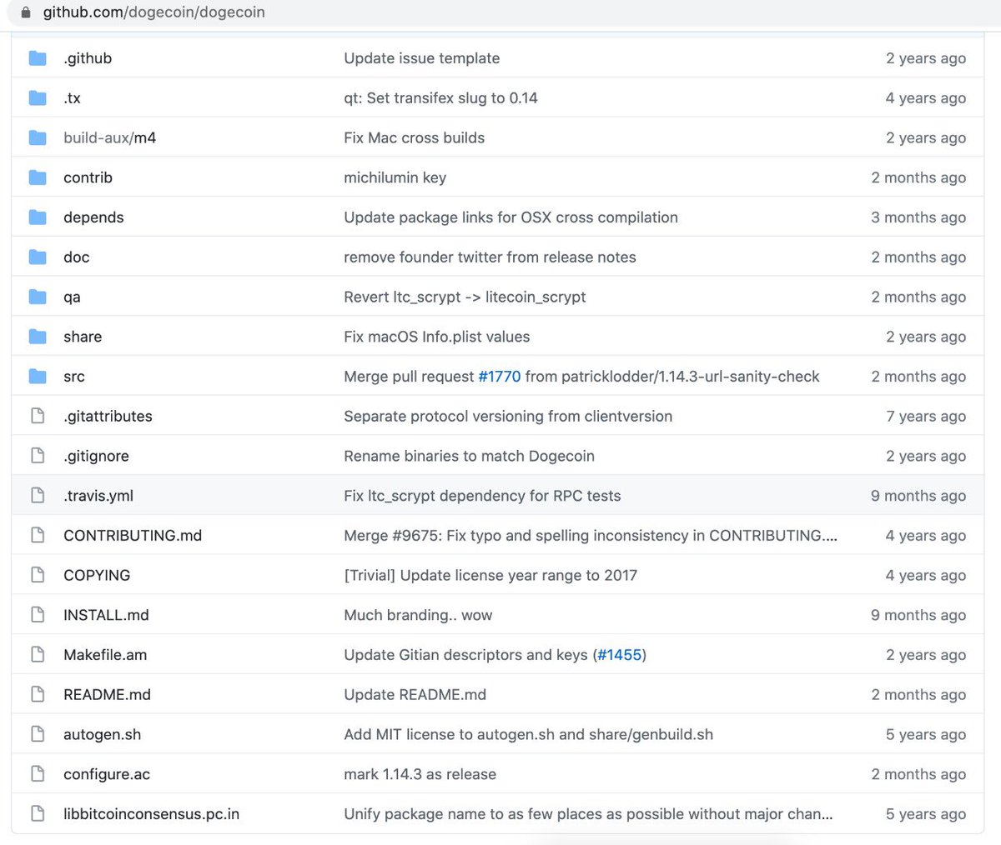
Task: Click the folder icon beside .tx
Action: coord(38,98)
